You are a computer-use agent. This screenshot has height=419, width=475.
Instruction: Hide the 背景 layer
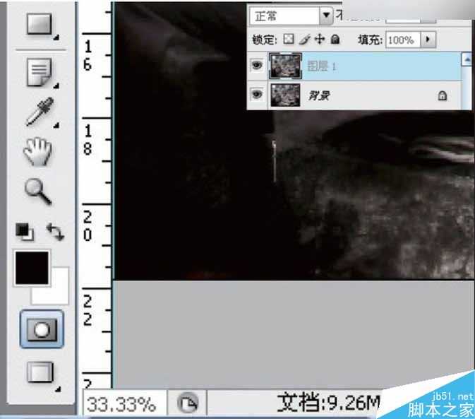tap(257, 95)
